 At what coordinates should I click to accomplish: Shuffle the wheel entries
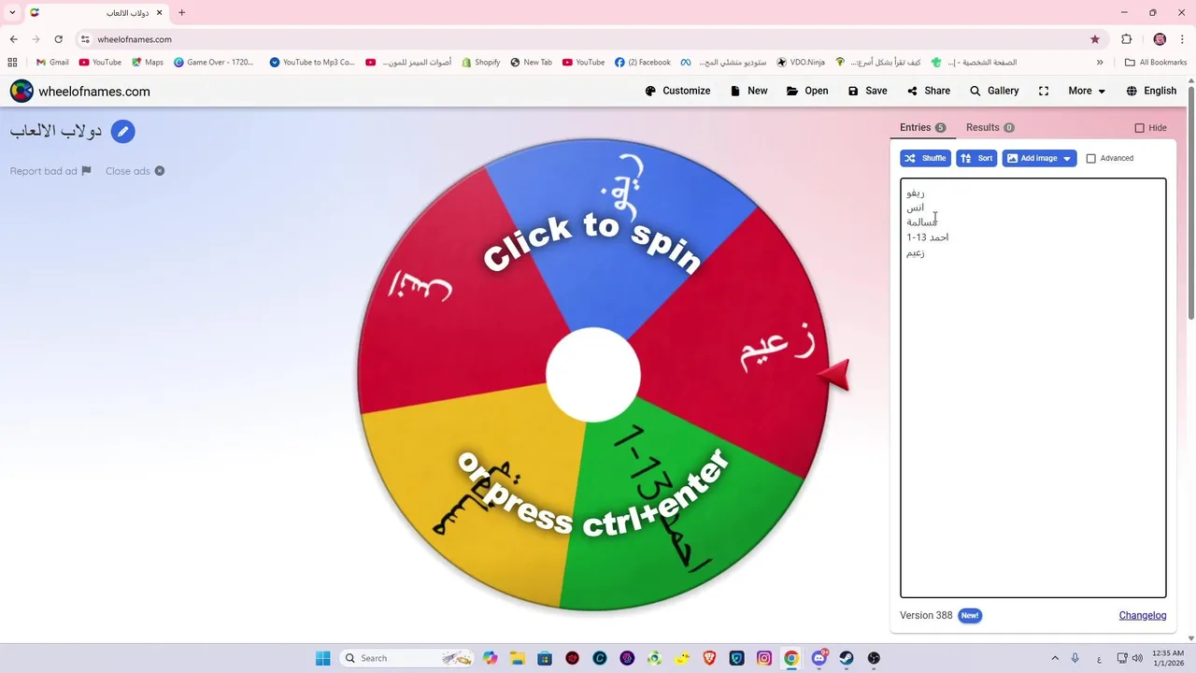click(925, 158)
